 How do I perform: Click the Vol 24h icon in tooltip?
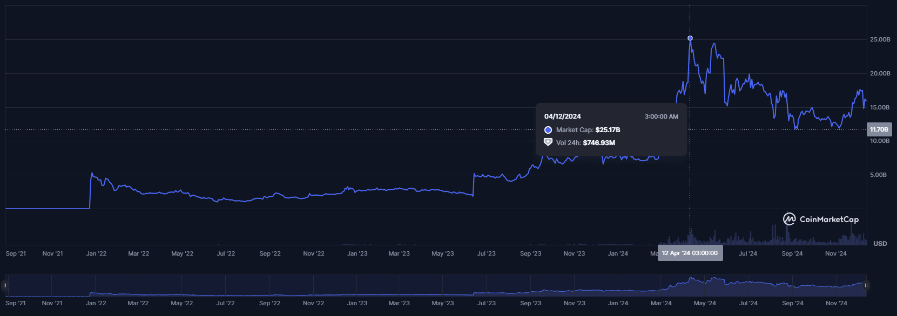coord(548,142)
